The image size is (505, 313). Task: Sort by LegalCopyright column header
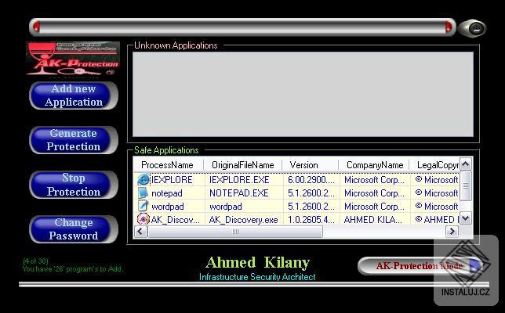(434, 165)
